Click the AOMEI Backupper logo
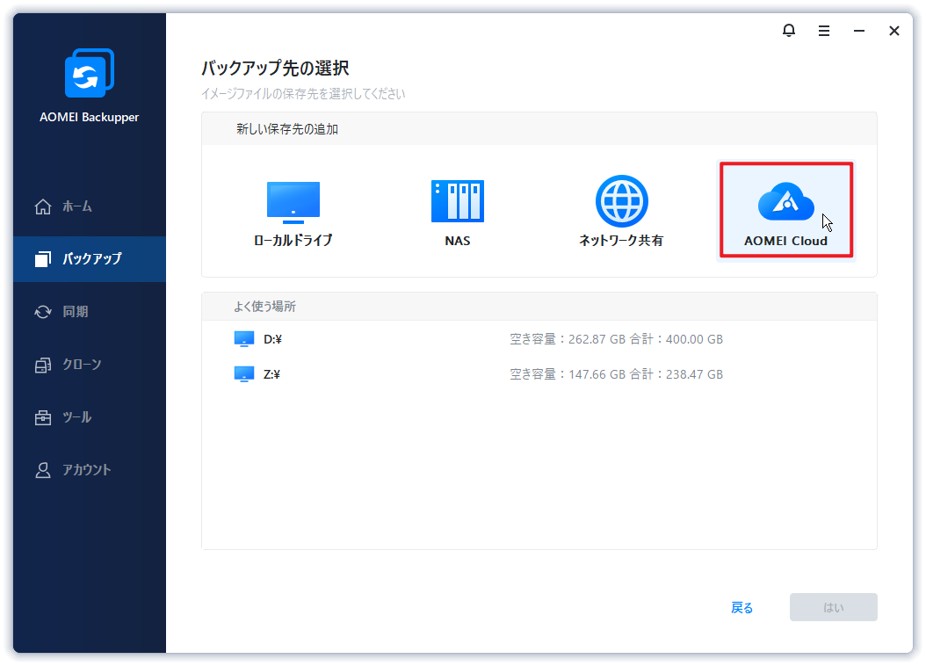This screenshot has width=926, height=666. (90, 73)
